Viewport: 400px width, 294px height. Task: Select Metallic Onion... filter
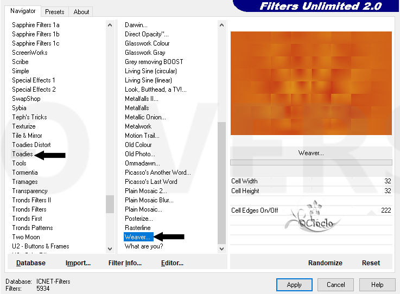click(x=145, y=117)
